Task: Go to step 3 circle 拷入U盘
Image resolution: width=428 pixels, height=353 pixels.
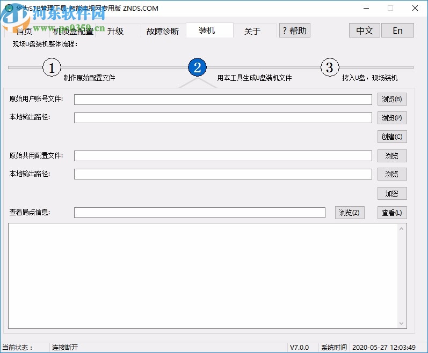Action: [x=330, y=67]
